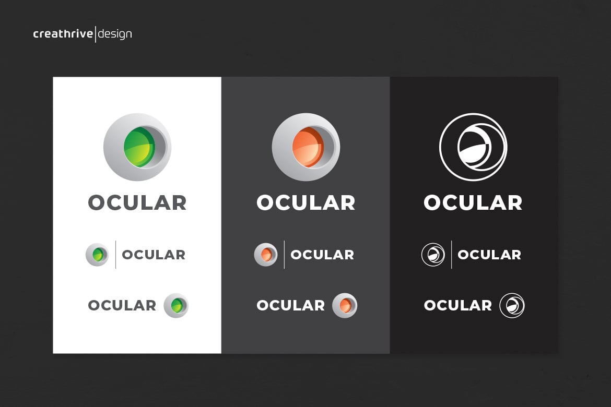Click the large green Ocular logo icon
The width and height of the screenshot is (611, 407).
137,147
